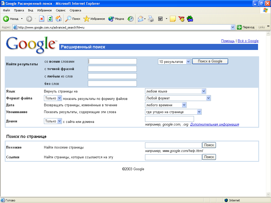Click into the 'без слов' field
Viewport: 271px width, 203px height.
112,84
